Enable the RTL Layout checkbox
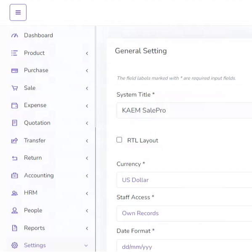Screen dimensions: 252x252 (119, 140)
